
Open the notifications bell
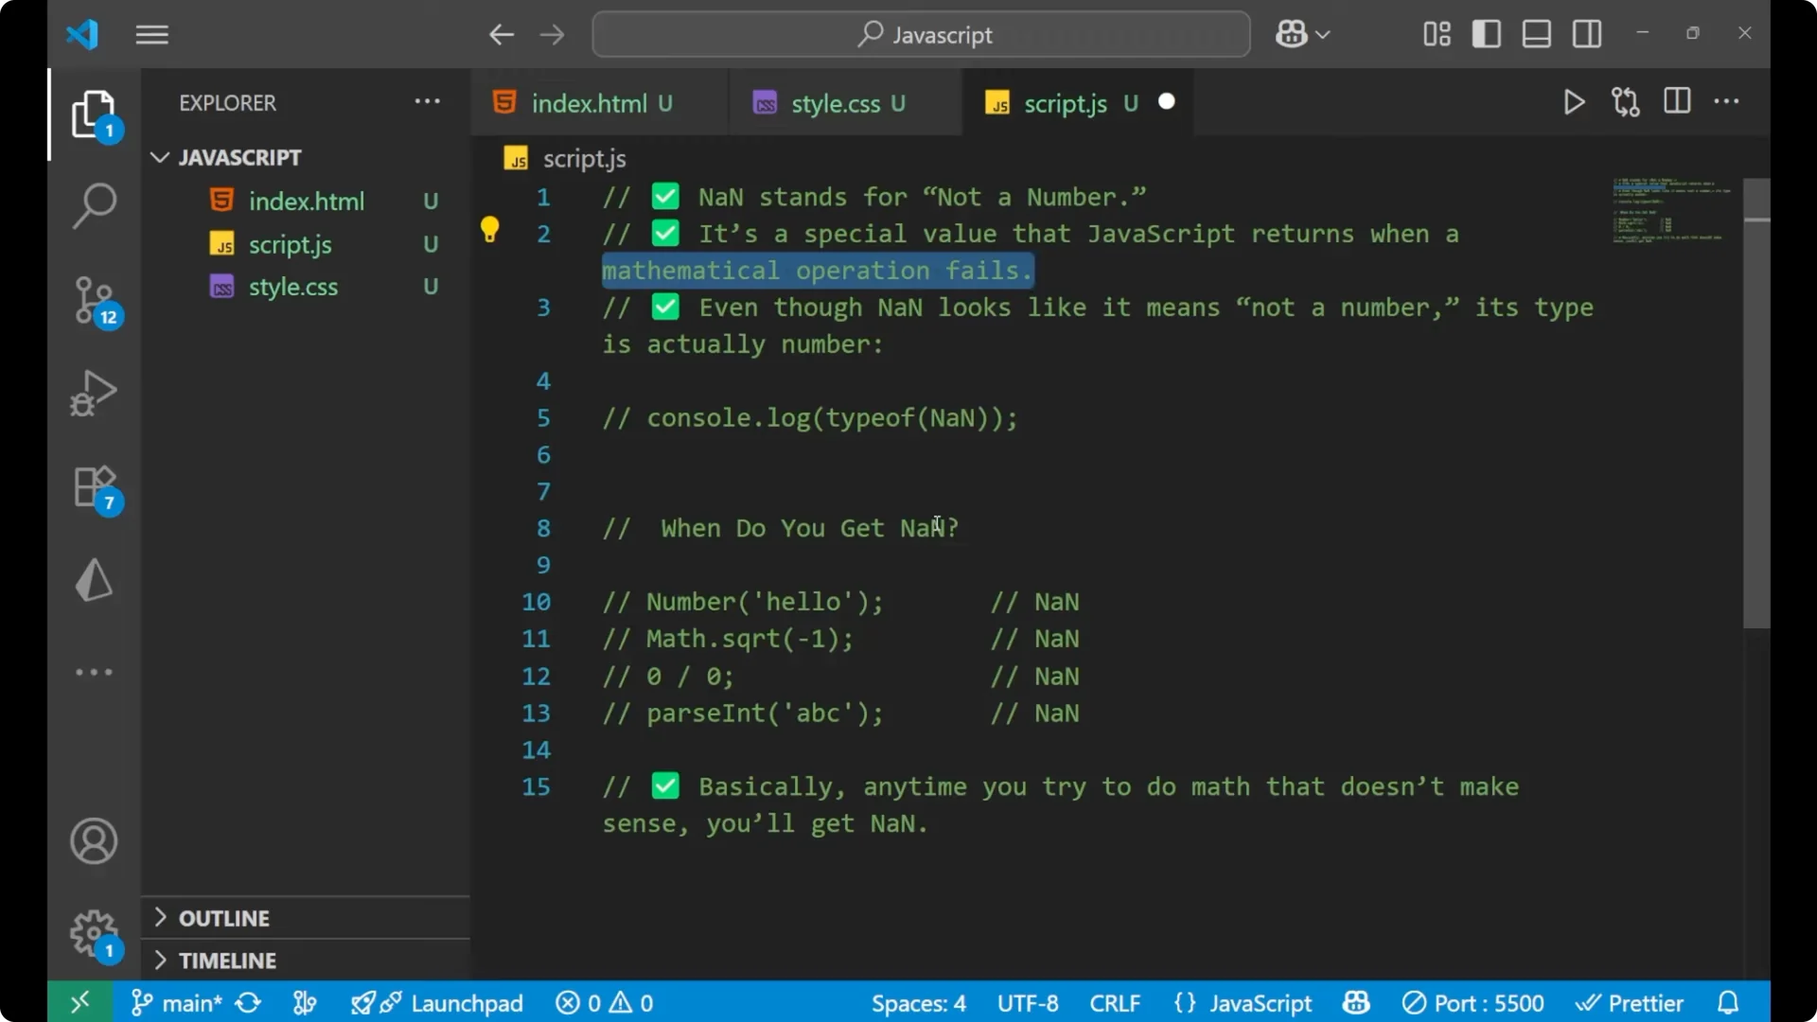coord(1728,1002)
